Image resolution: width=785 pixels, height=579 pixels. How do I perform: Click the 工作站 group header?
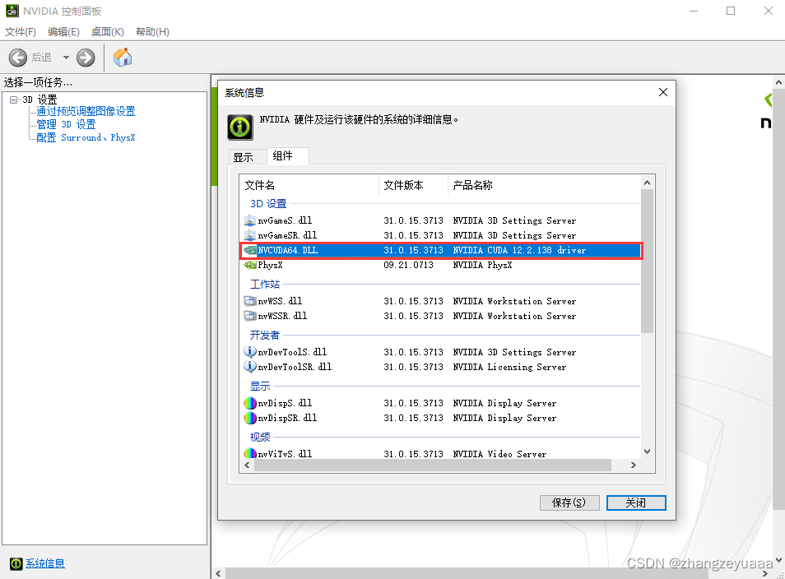(x=265, y=285)
